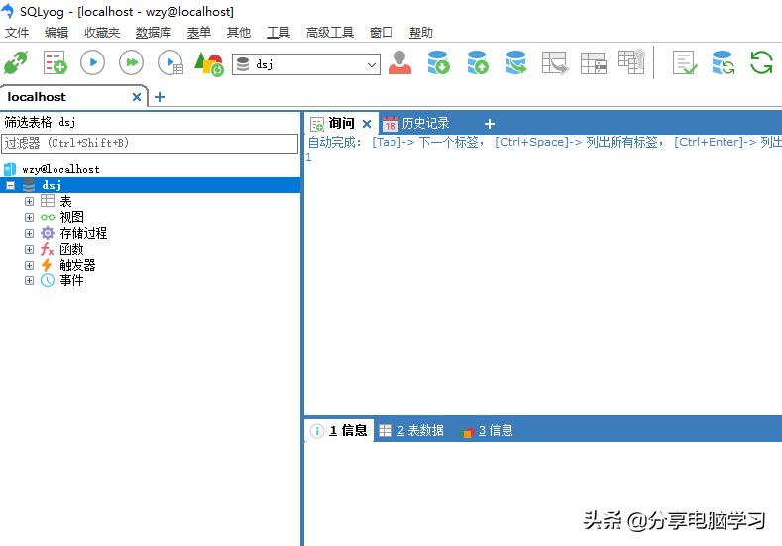Viewport: 782px width, 546px height.
Task: Click the database download/import icon
Action: tap(439, 62)
